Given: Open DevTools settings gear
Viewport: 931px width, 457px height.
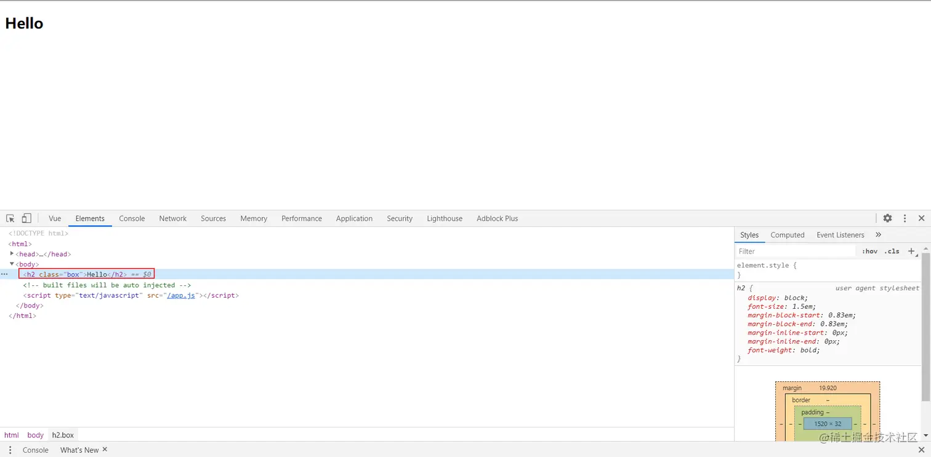Looking at the screenshot, I should point(887,218).
